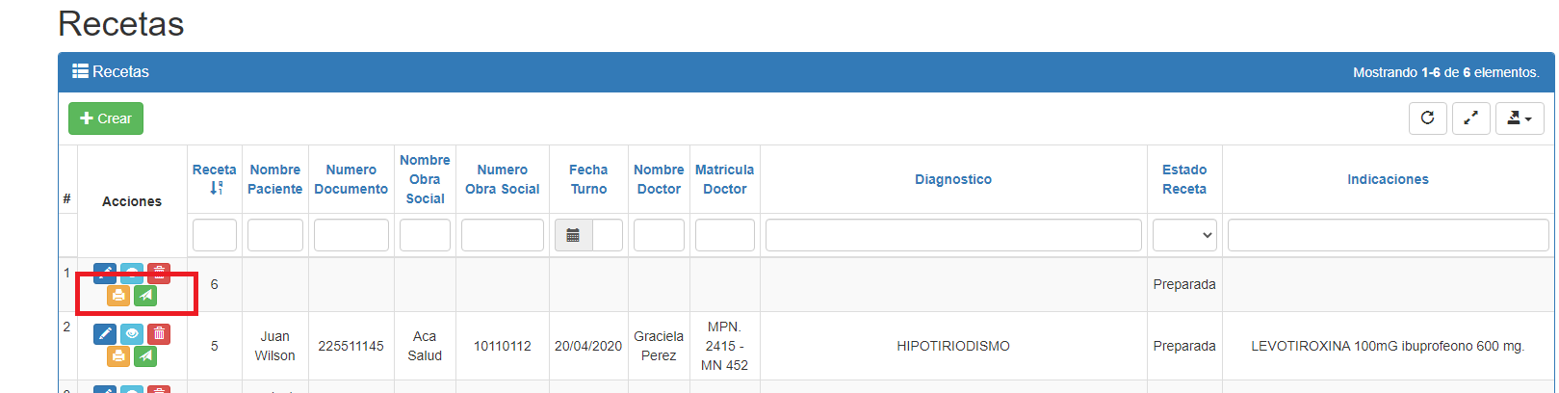Click the edit pencil icon for Juan Wilson's recipe

tap(105, 333)
